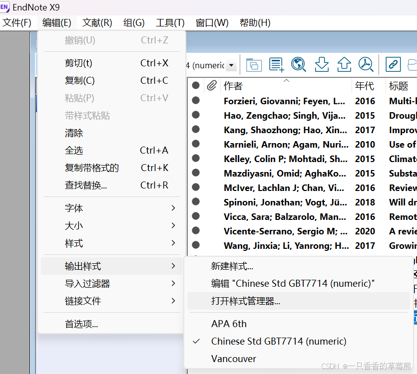Sort by the 作者 column header
The width and height of the screenshot is (417, 374).
[286, 86]
